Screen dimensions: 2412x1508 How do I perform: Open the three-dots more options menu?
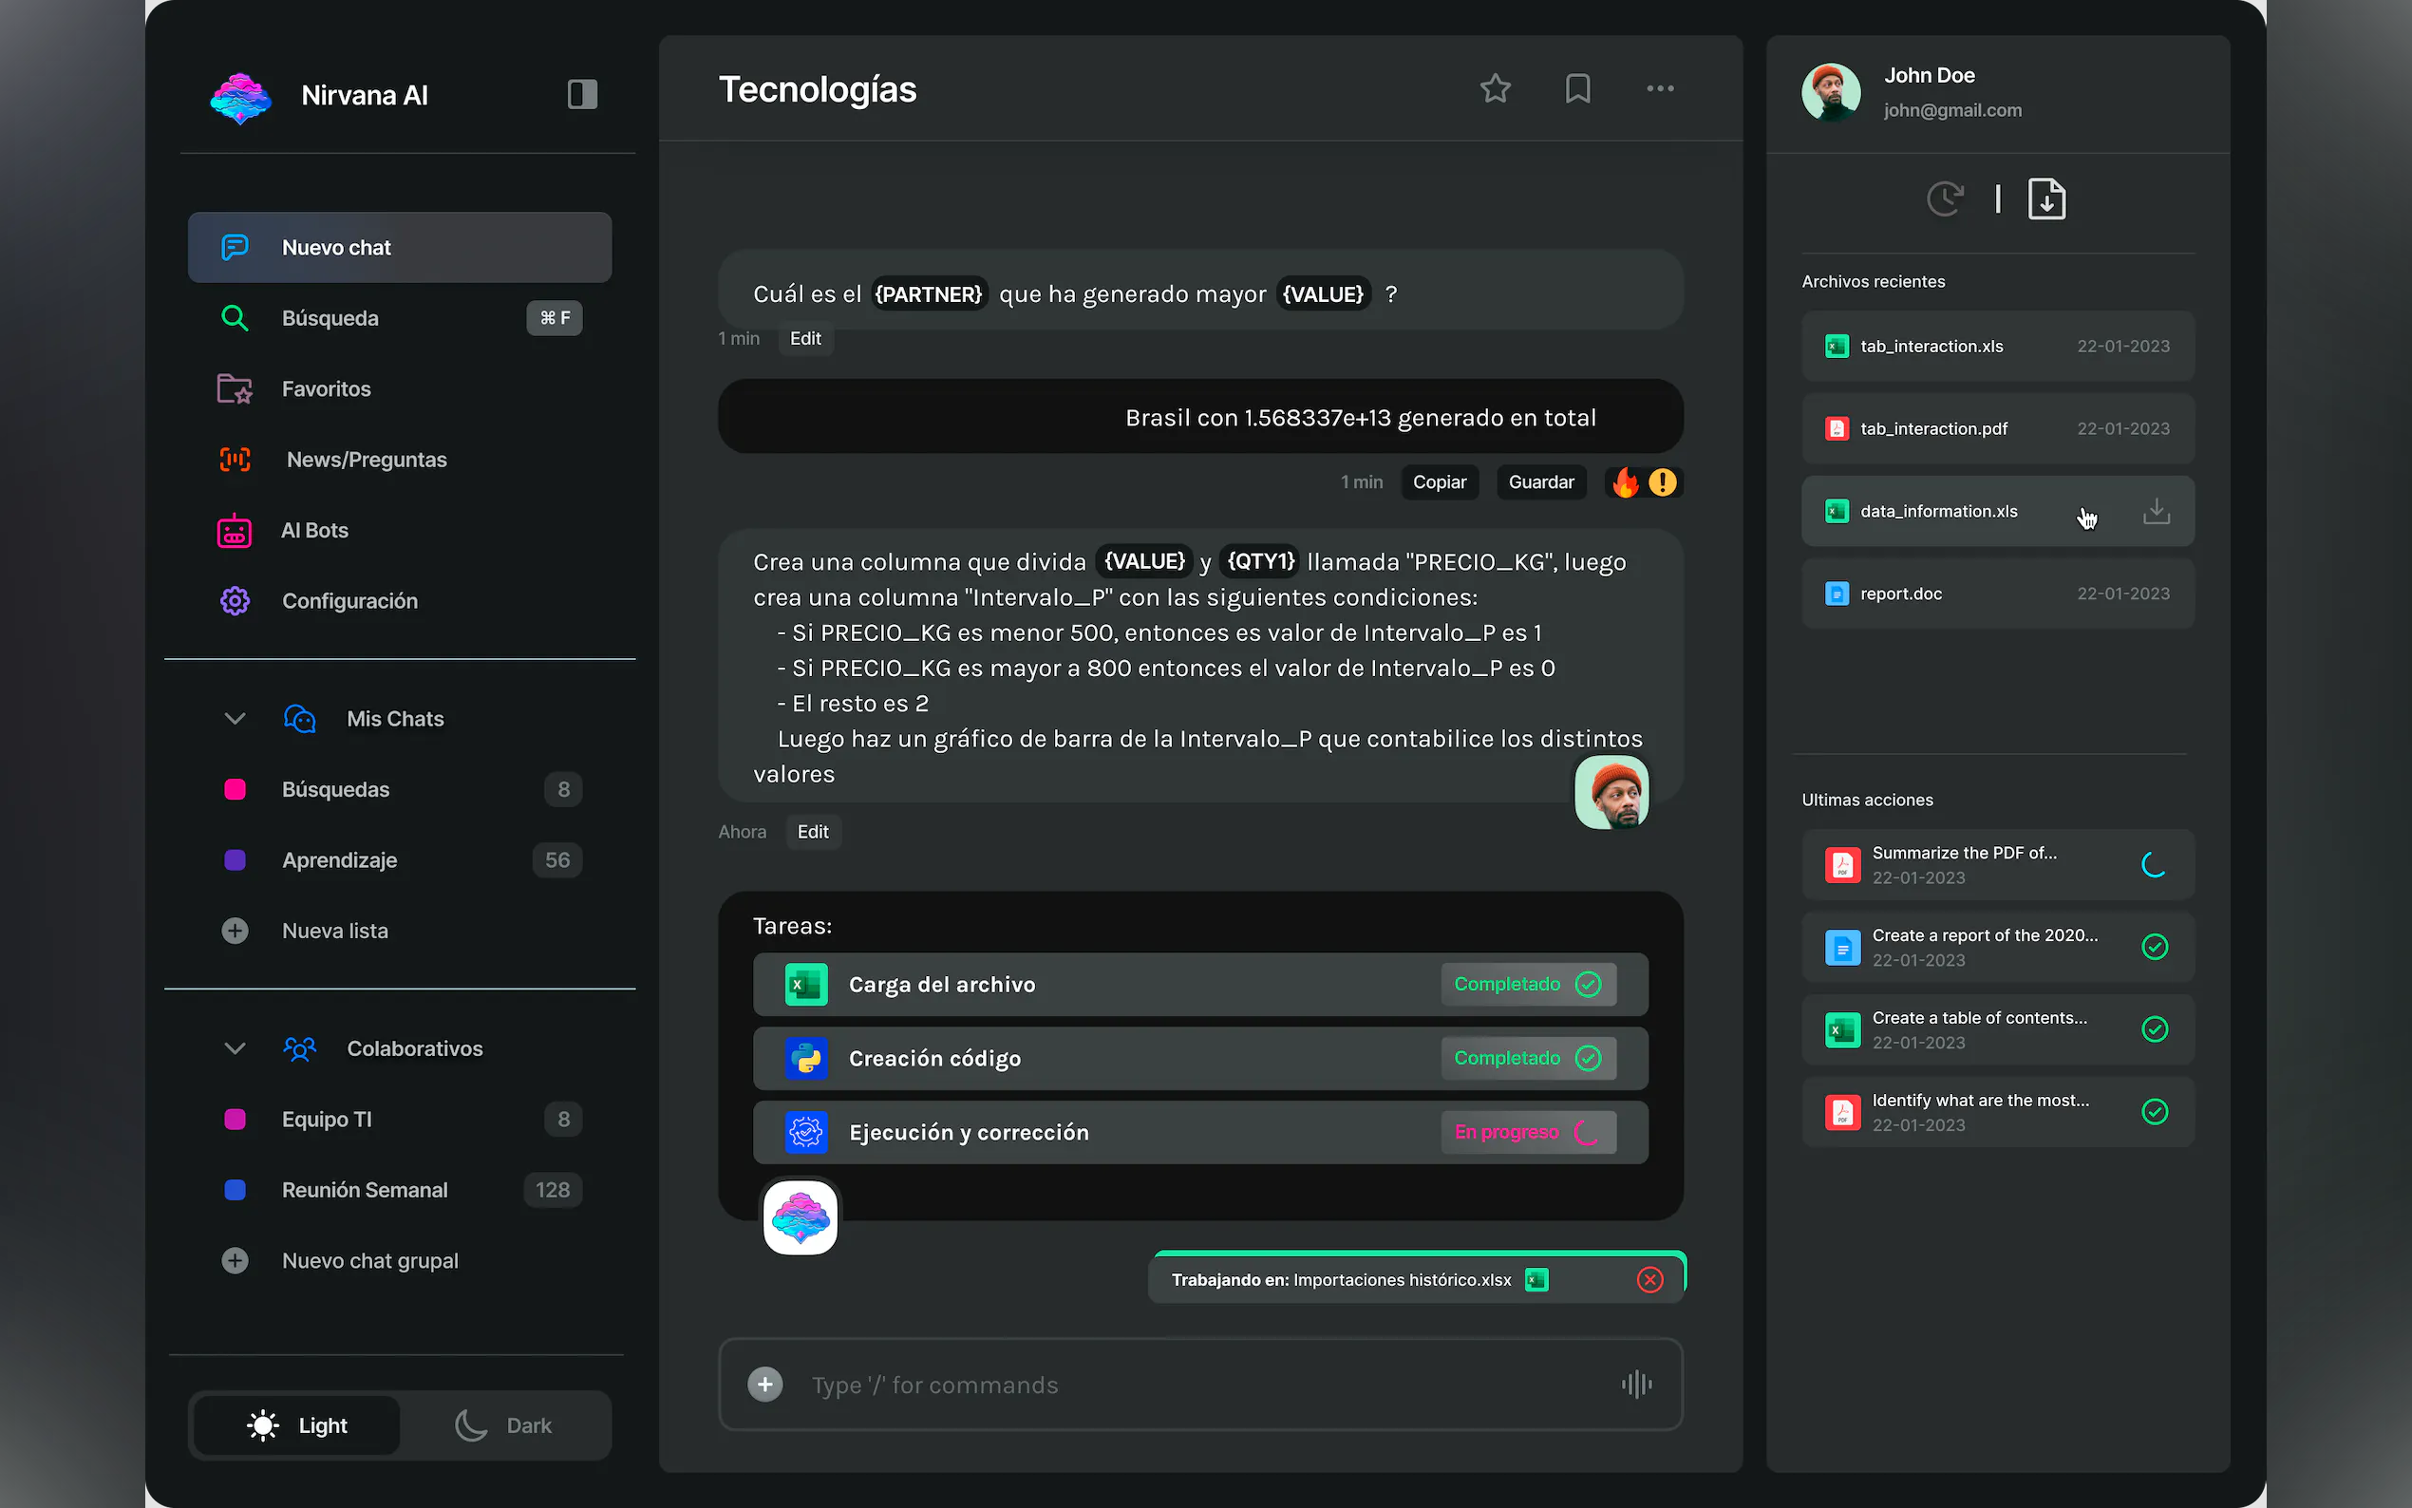pos(1660,88)
